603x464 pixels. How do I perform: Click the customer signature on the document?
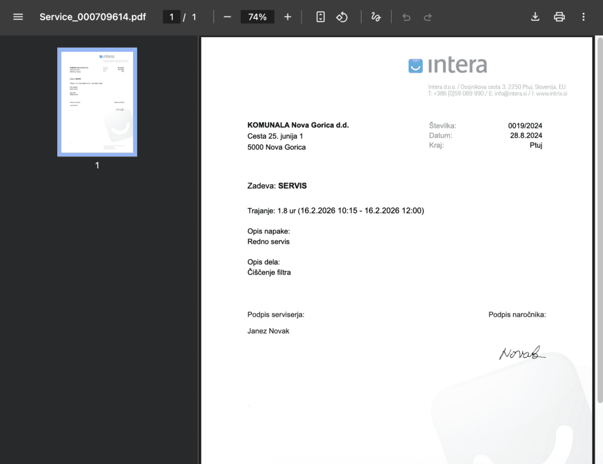click(522, 353)
